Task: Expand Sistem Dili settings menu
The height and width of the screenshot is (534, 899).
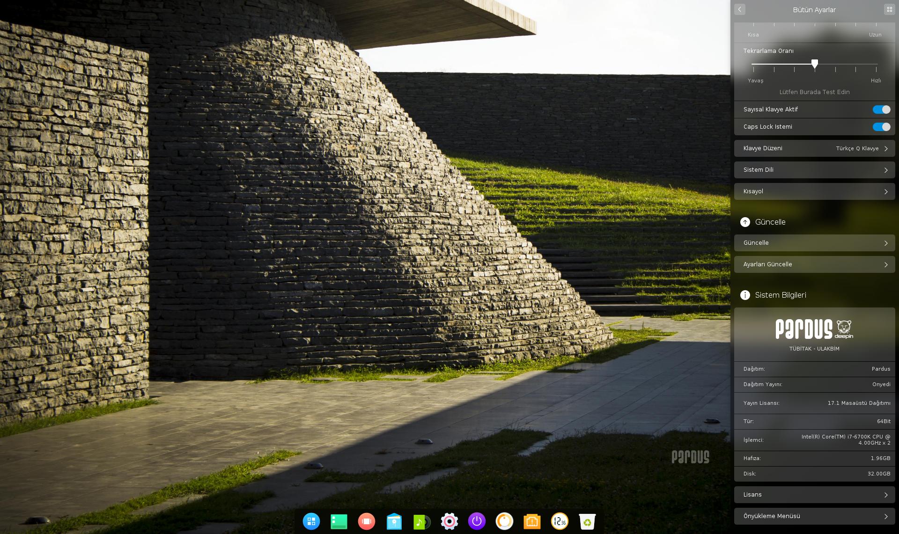Action: (x=816, y=170)
